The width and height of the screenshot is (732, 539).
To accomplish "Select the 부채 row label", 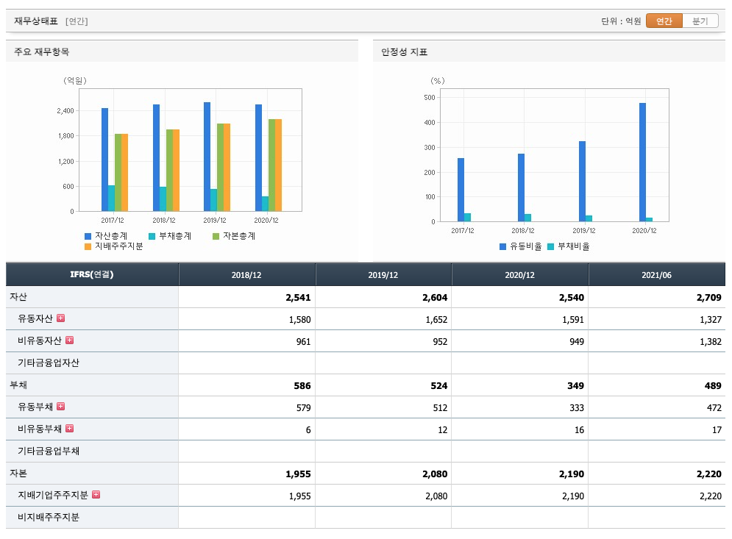I will pos(18,385).
